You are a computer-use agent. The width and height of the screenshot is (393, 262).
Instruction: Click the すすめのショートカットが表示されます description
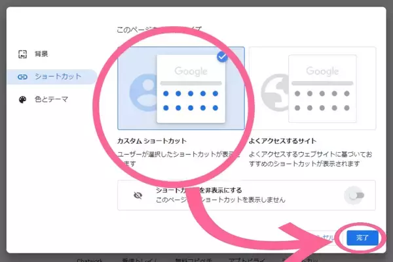pyautogui.click(x=305, y=164)
